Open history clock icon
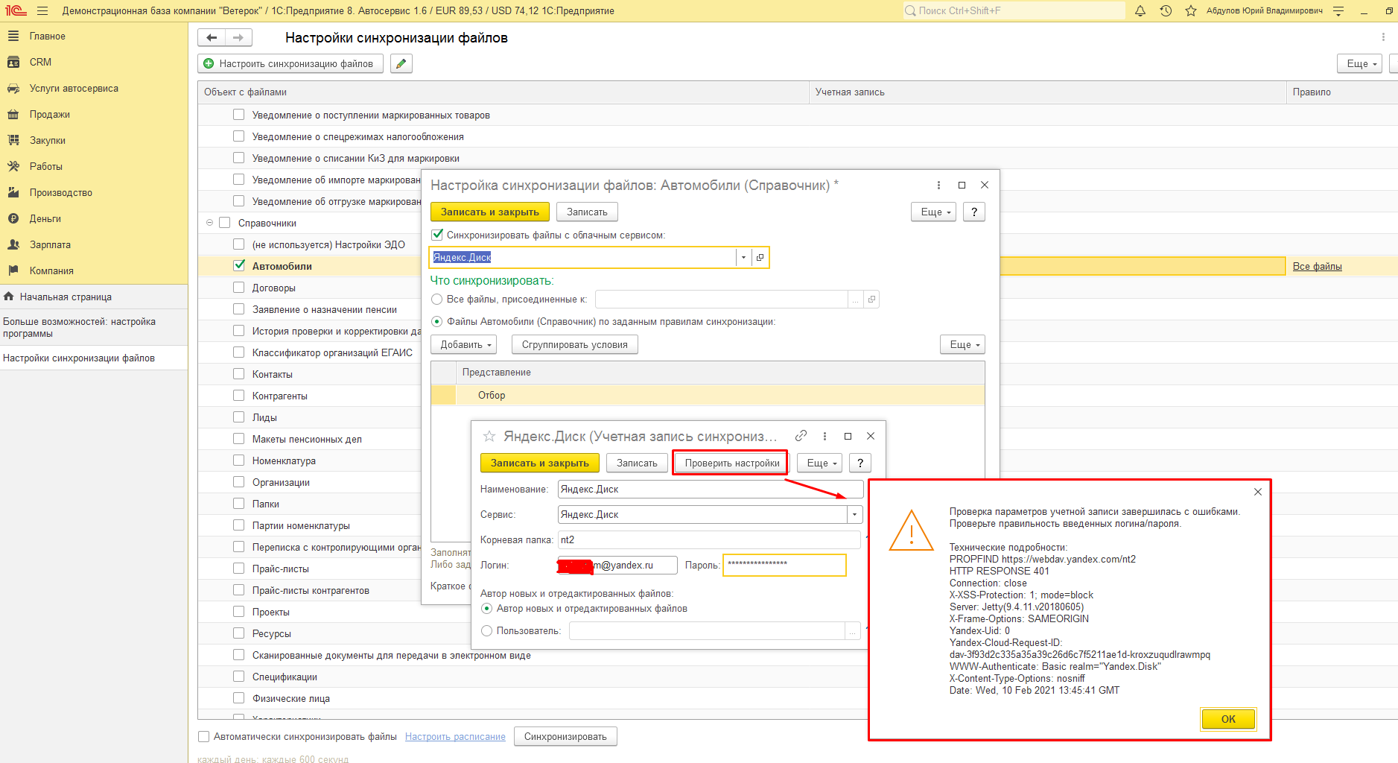 (x=1166, y=11)
